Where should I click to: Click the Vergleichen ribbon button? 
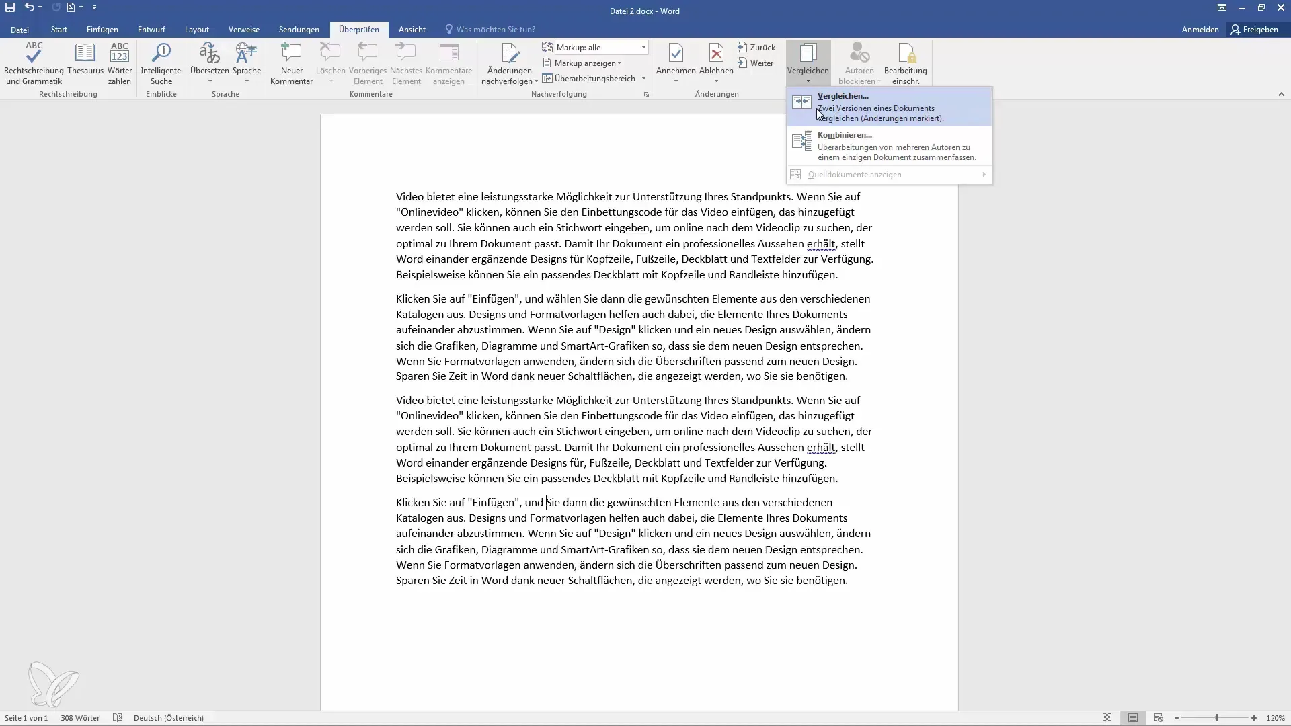pyautogui.click(x=808, y=63)
